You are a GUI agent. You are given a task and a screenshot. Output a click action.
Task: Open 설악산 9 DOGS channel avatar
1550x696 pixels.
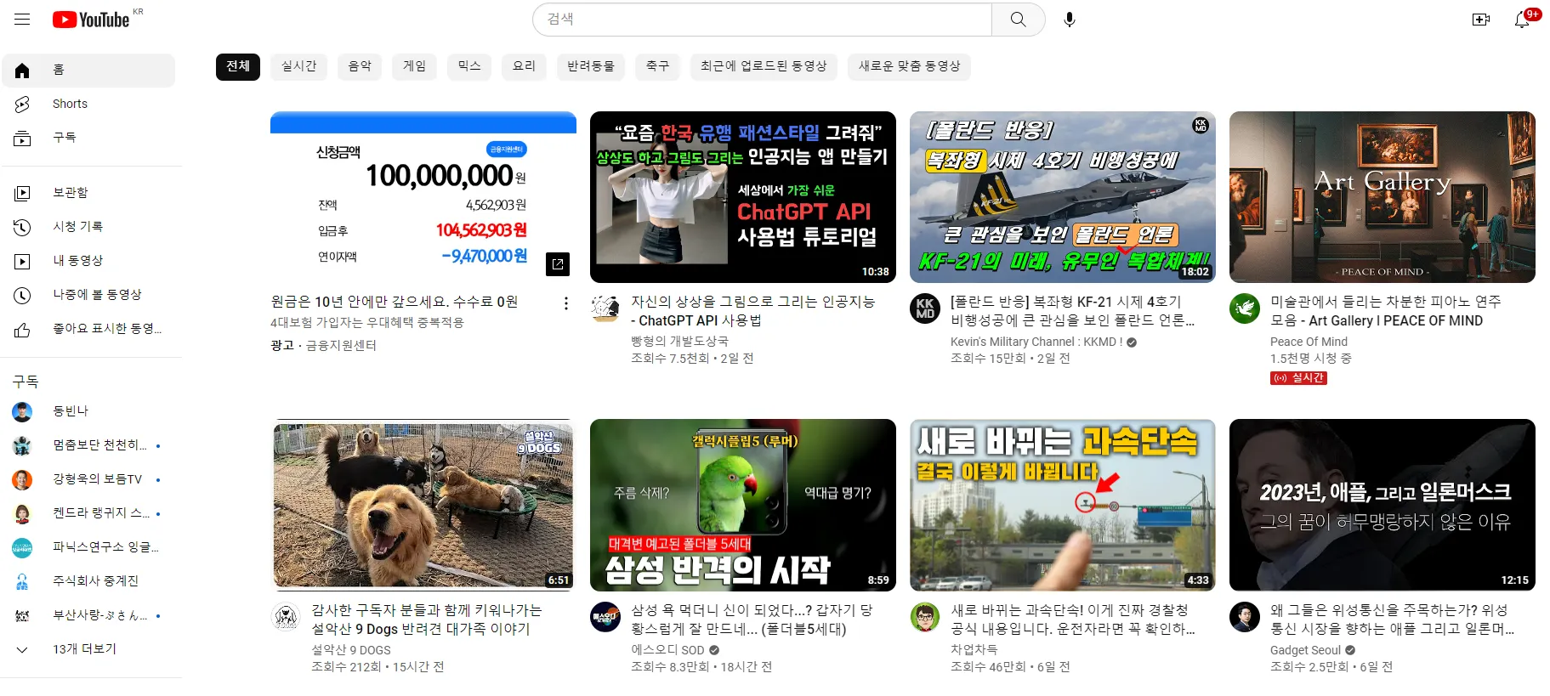pos(286,617)
